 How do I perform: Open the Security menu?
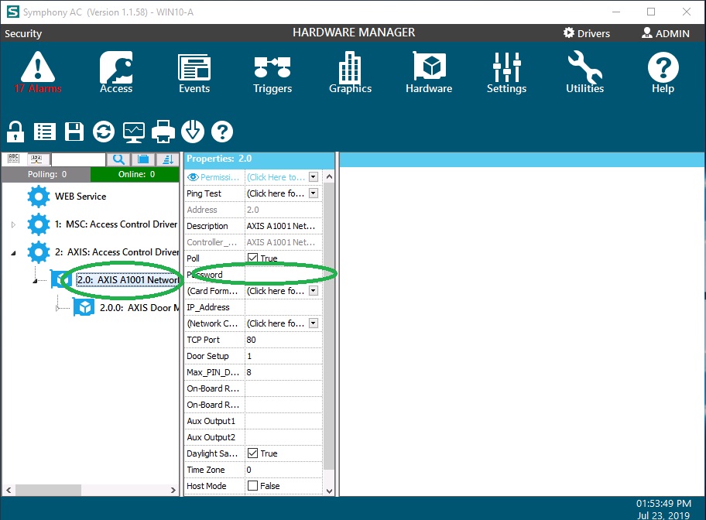(23, 33)
